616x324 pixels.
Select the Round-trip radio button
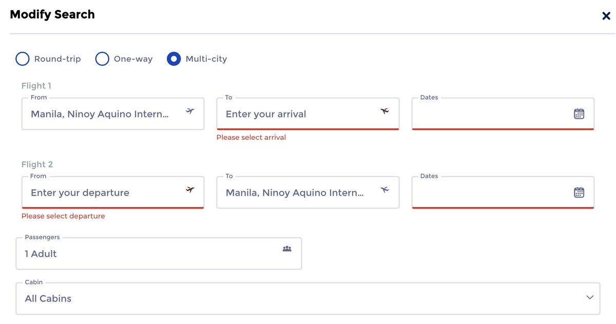point(23,59)
